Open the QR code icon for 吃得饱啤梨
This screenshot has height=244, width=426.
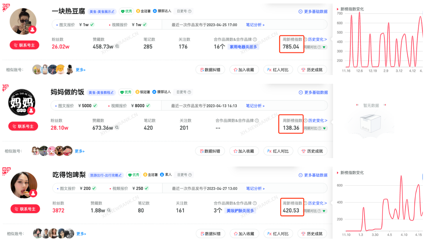tap(6, 171)
